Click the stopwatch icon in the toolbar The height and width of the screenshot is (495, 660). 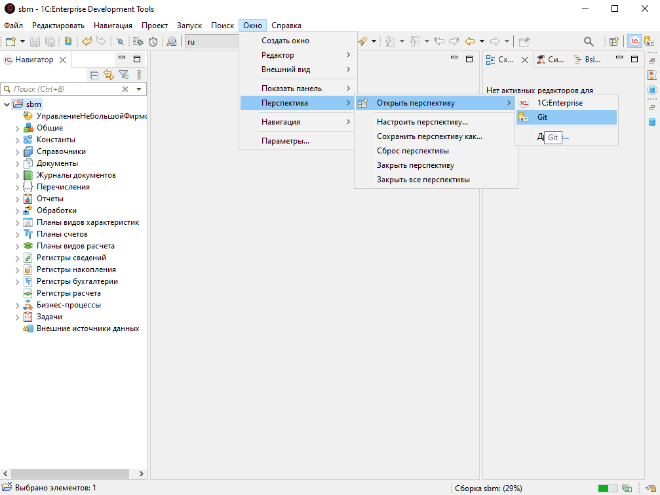coord(153,41)
